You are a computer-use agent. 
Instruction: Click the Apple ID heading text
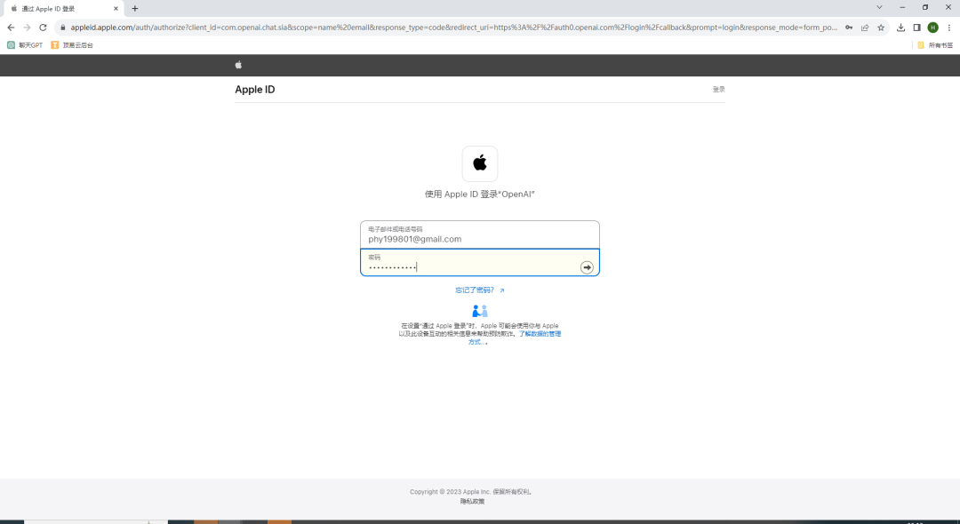[x=255, y=90]
